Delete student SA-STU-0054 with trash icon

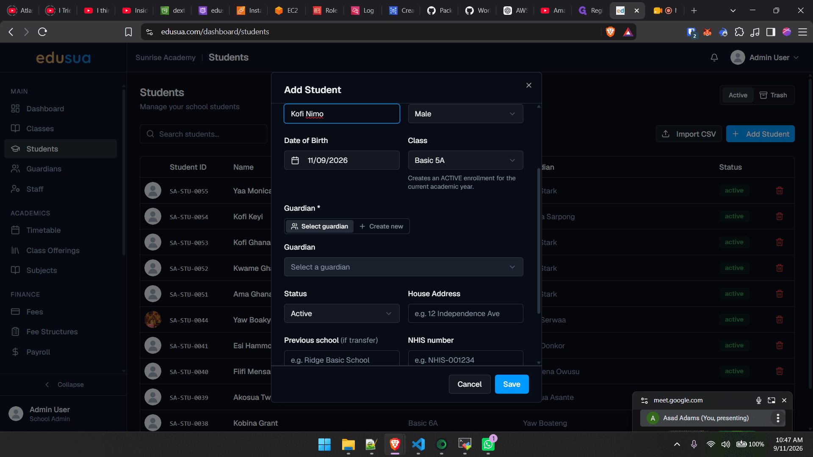(780, 217)
